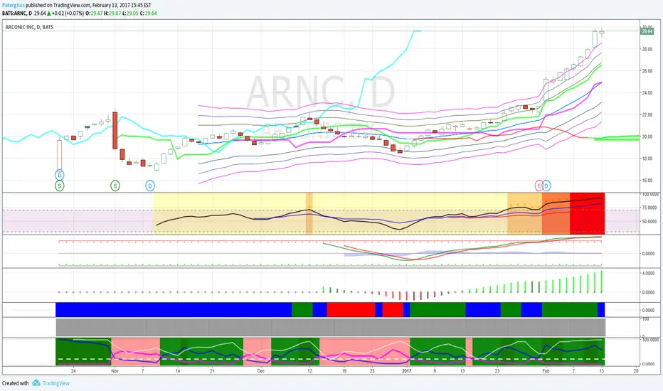Screen dimensions: 663x391
Task: Click the 50.0000 indicator scale label
Action: pyautogui.click(x=650, y=222)
